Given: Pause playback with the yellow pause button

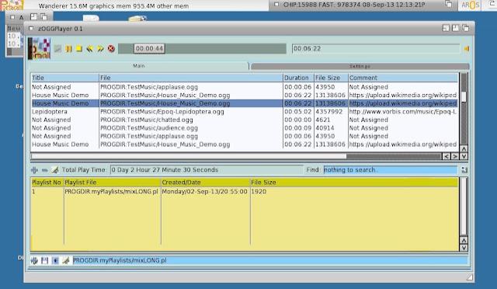Looking at the screenshot, I should tap(68, 49).
